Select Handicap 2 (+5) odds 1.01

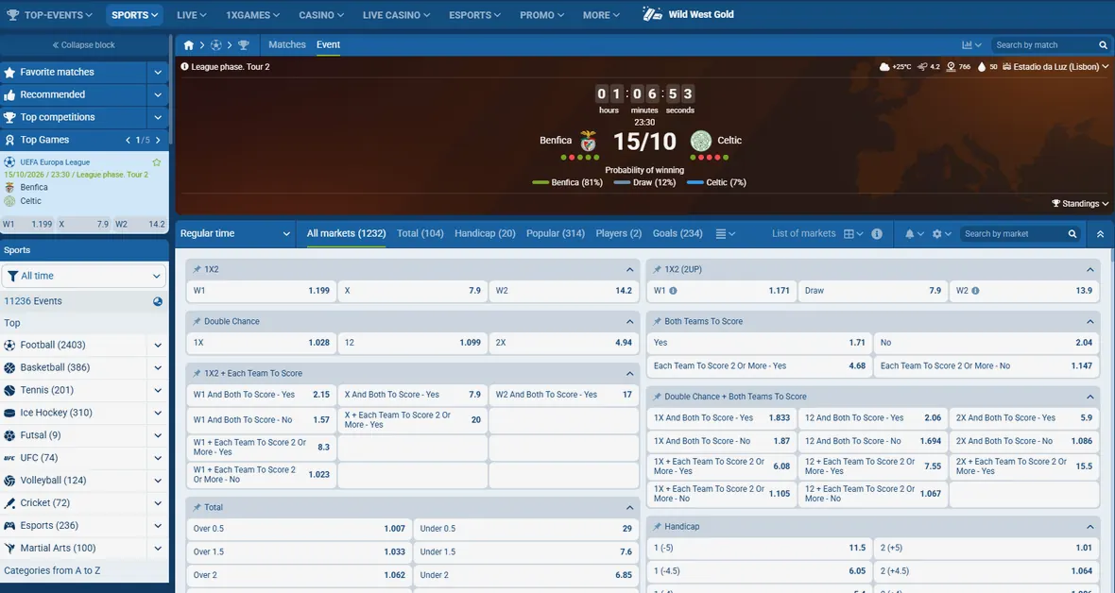[x=986, y=549]
